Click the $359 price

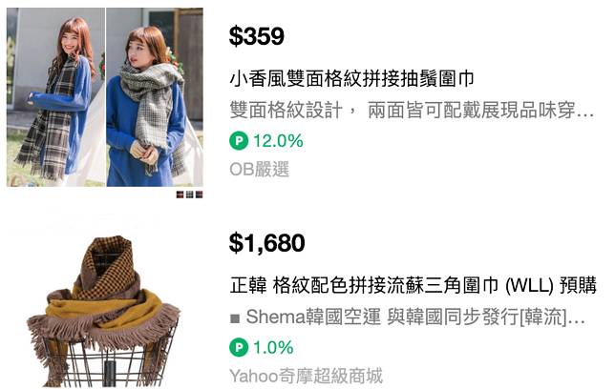pyautogui.click(x=257, y=36)
